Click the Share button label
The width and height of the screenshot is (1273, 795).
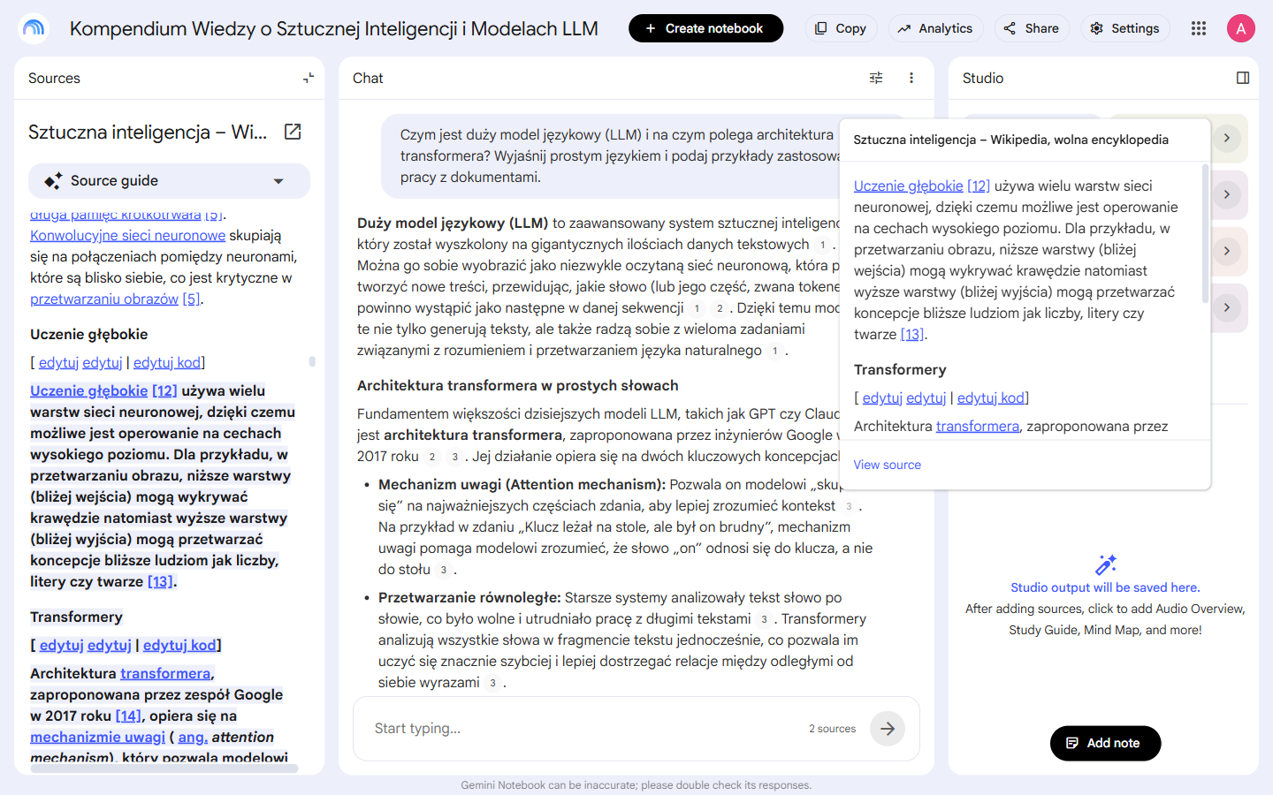coord(1041,28)
